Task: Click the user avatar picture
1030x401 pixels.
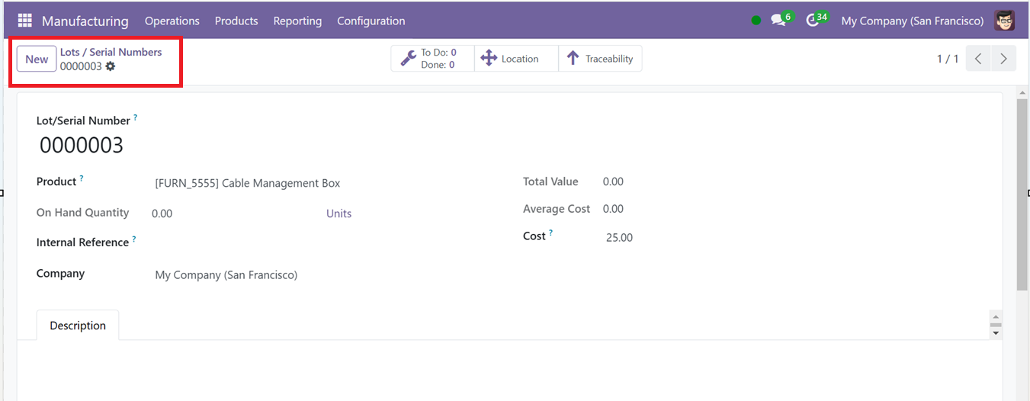Action: 1005,21
